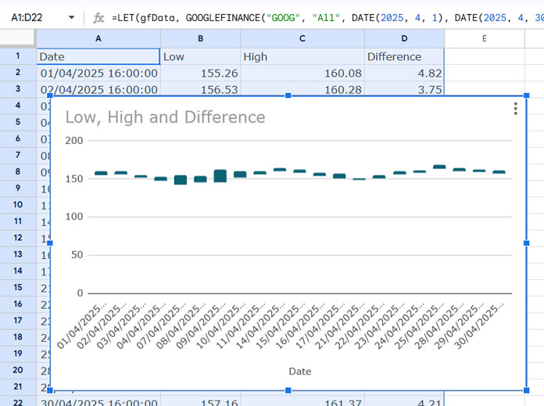Viewport: 544px width, 406px height.
Task: Click row header 12
Action: click(18, 238)
